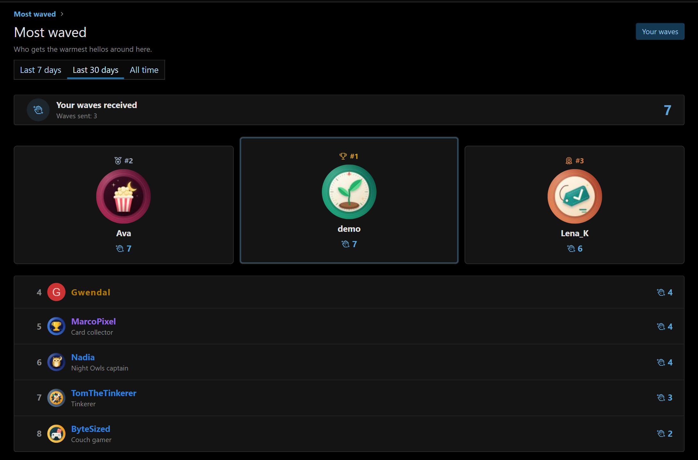Click the trophy icon next to #1
The image size is (698, 460).
(343, 156)
